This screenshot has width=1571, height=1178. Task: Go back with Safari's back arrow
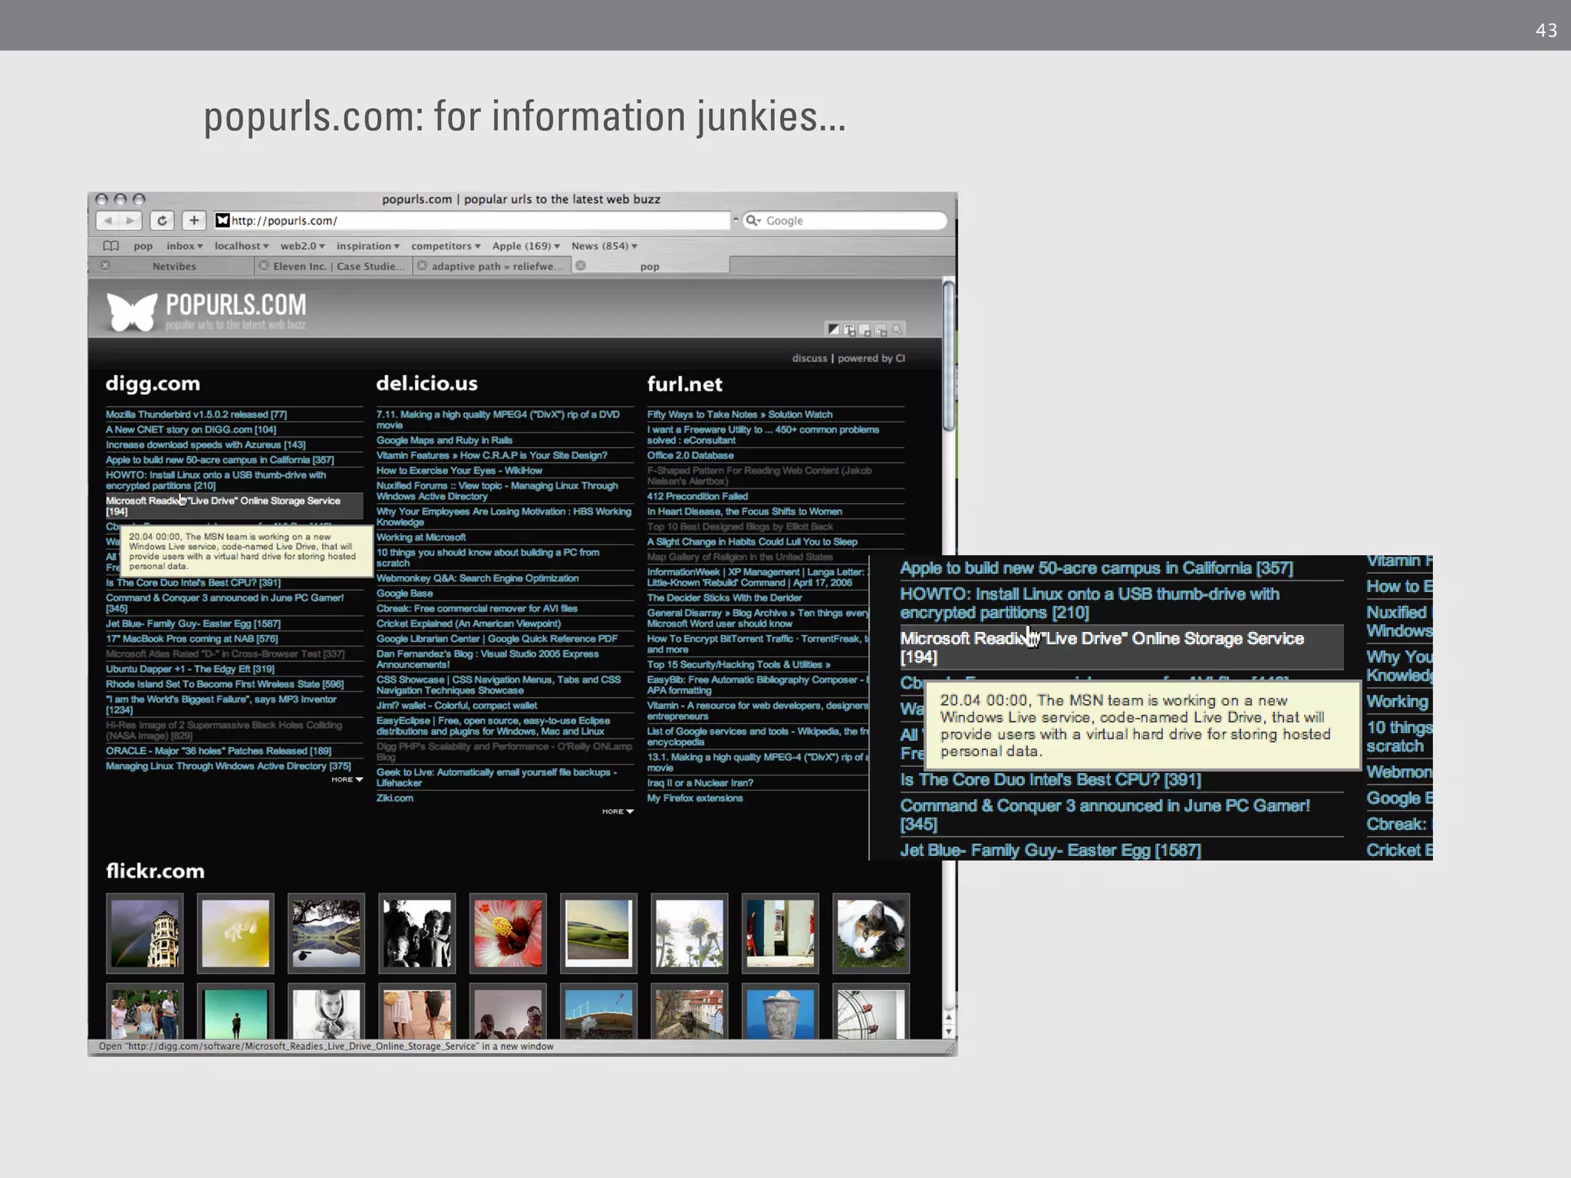pyautogui.click(x=107, y=221)
